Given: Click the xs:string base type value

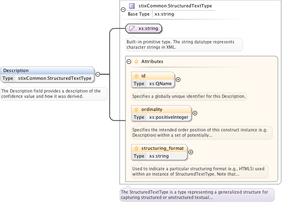Looking at the screenshot, I should tap(163, 14).
